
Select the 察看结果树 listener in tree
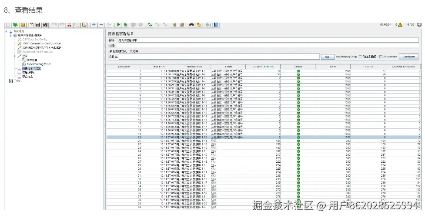point(29,73)
